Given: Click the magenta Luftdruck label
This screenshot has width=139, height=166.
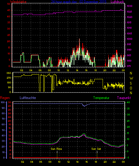Looking at the screenshot, I should point(117,1).
